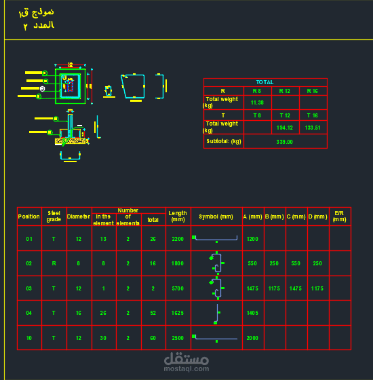This screenshot has height=380, width=373.
Task: Select the 'Symbol (mm)' column header
Action: (216, 216)
